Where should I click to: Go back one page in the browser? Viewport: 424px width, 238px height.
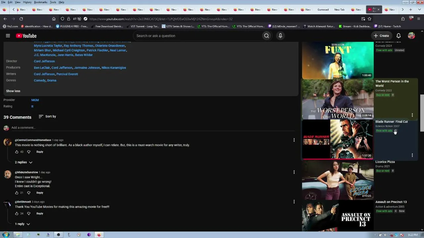point(5,19)
